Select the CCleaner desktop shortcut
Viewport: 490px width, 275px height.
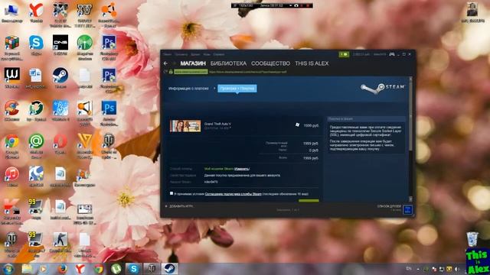point(12,111)
